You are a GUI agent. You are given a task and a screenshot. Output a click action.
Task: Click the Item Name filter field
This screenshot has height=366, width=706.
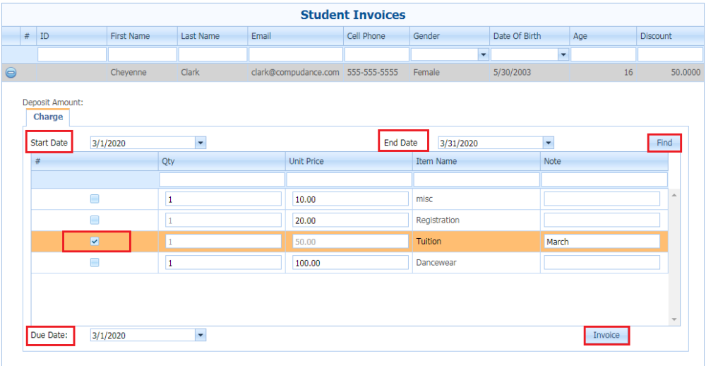[477, 179]
